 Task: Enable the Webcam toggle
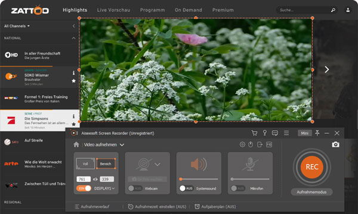pyautogui.click(x=135, y=188)
